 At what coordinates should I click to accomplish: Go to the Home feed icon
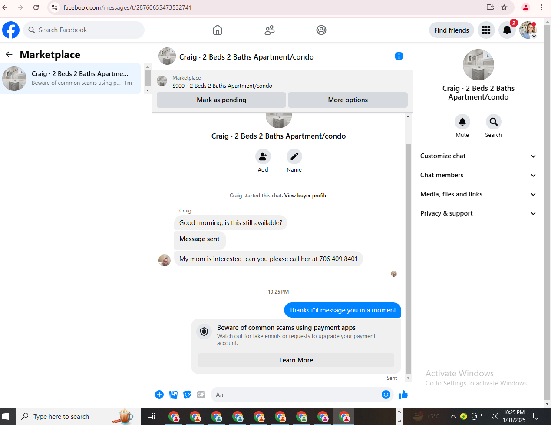(x=218, y=30)
